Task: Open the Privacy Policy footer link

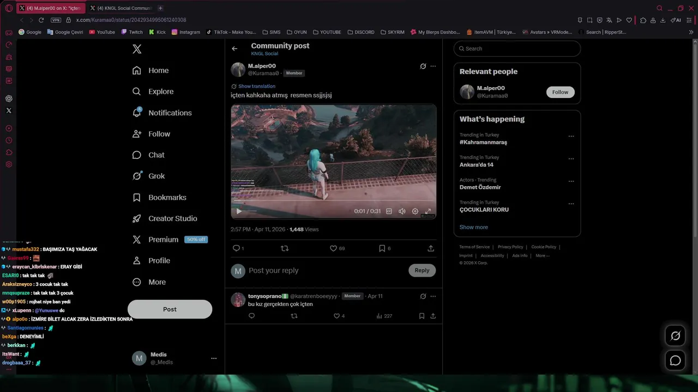Action: pos(510,247)
